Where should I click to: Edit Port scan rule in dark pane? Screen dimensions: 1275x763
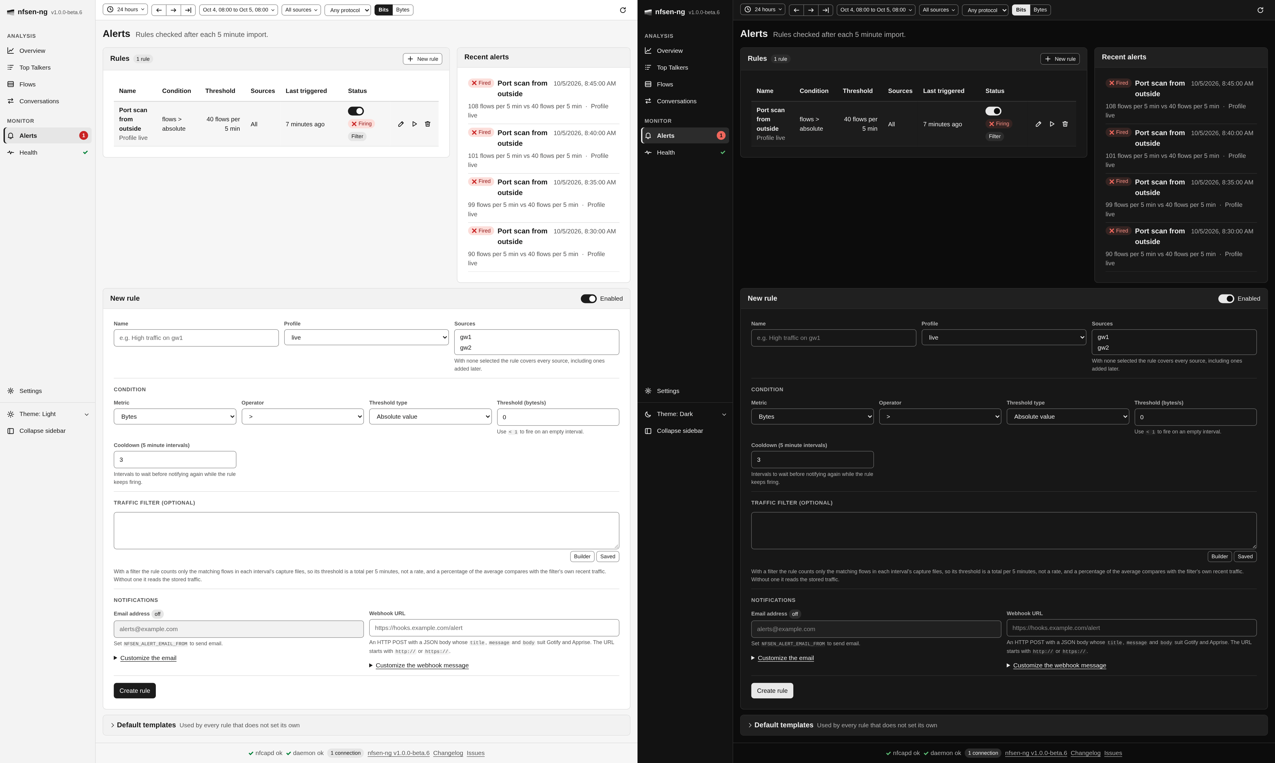[x=1038, y=124]
